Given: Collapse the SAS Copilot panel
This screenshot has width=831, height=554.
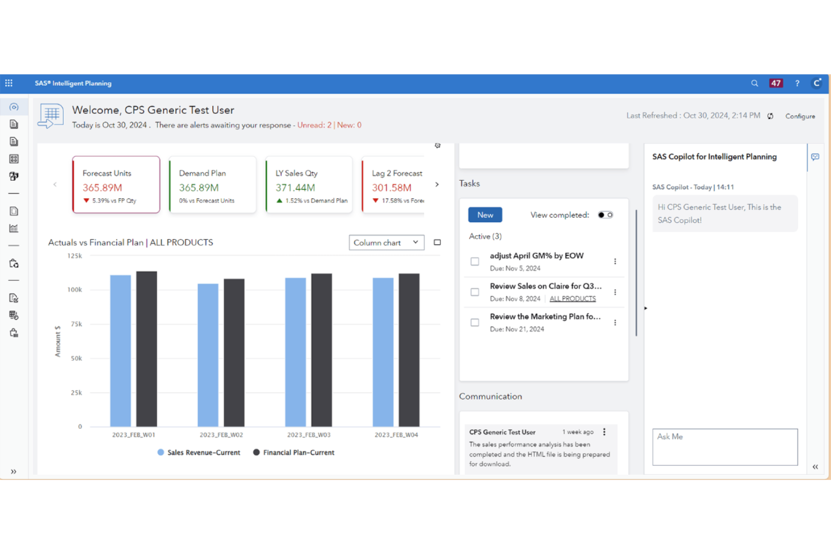Looking at the screenshot, I should pyautogui.click(x=815, y=467).
